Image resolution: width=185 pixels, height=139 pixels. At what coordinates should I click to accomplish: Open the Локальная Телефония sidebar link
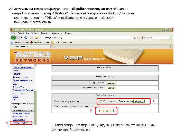[23, 67]
